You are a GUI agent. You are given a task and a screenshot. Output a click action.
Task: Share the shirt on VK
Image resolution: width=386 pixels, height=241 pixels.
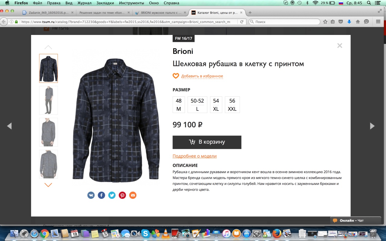coord(91,195)
